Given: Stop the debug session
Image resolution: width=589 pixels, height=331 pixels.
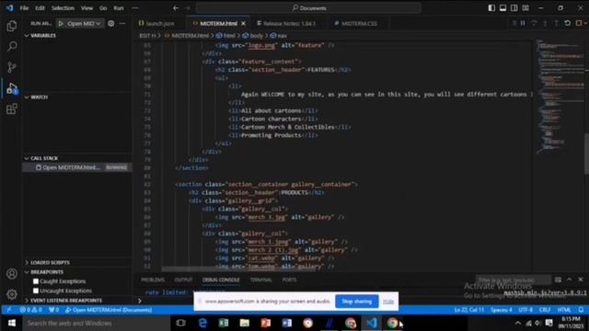Looking at the screenshot, I should tap(579, 23).
